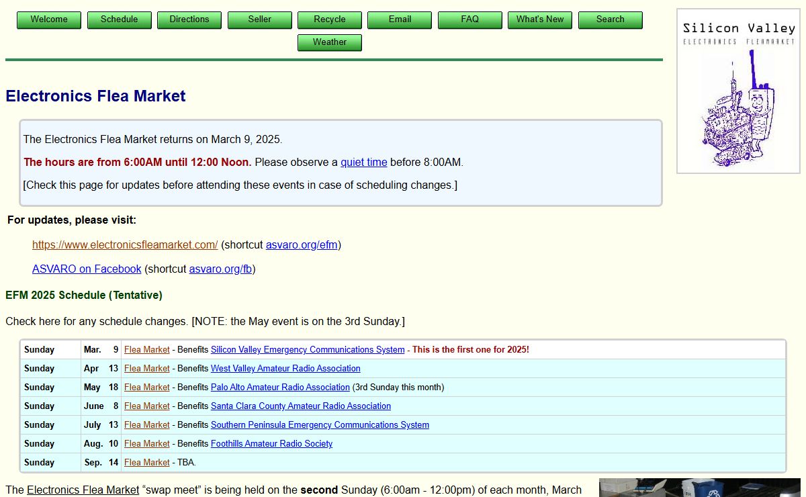
Task: Open the Recycle page
Action: 330,19
